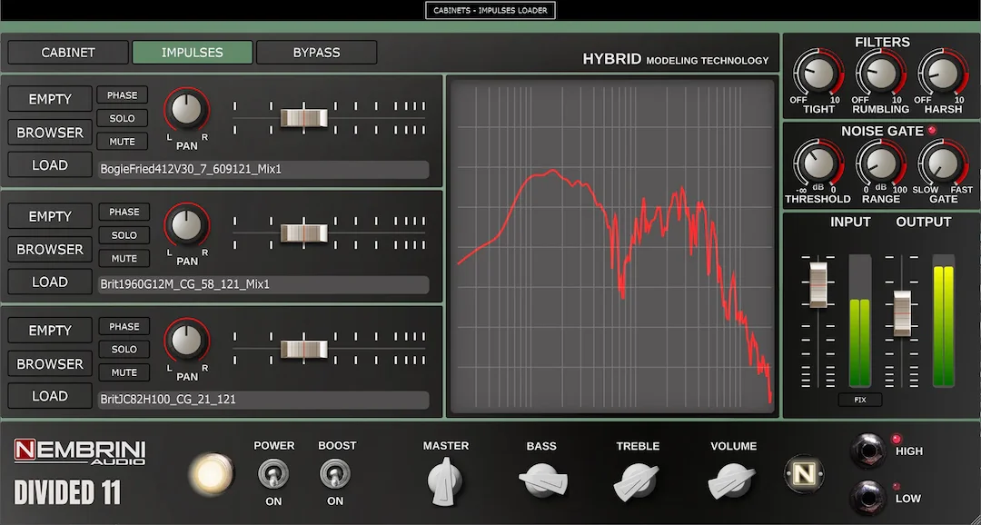Mute the BogieFried412V30 impulse
Screen dimensions: 981x525
123,142
